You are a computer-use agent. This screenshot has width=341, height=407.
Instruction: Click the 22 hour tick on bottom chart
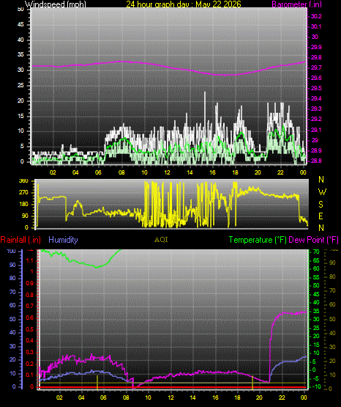(282, 397)
